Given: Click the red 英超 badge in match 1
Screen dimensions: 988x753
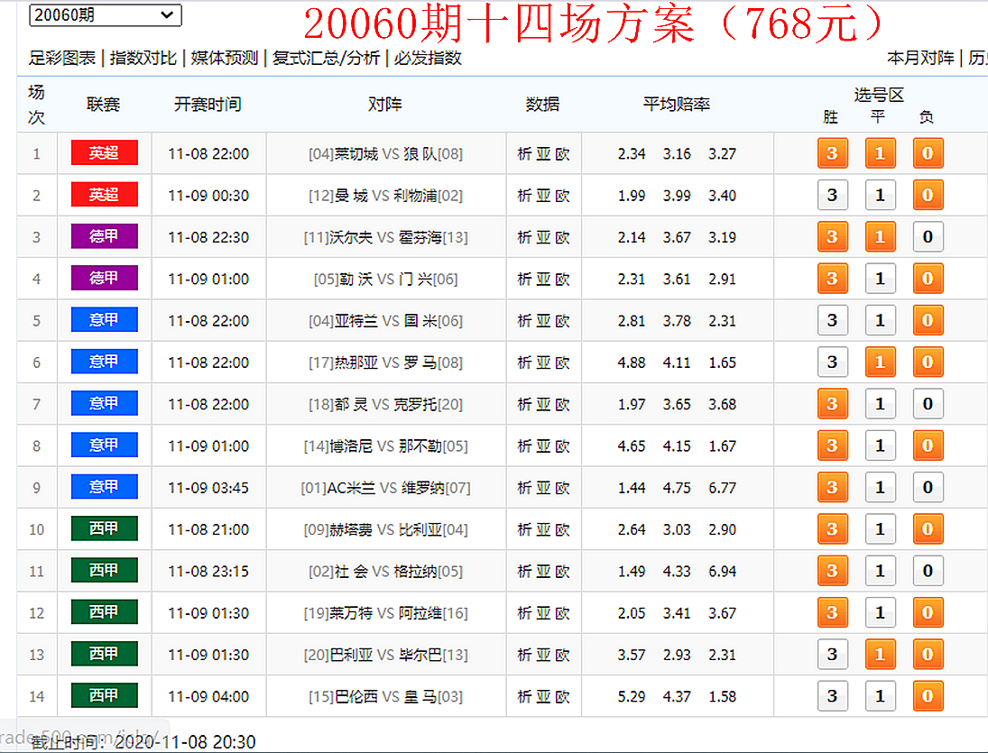Looking at the screenshot, I should [104, 153].
